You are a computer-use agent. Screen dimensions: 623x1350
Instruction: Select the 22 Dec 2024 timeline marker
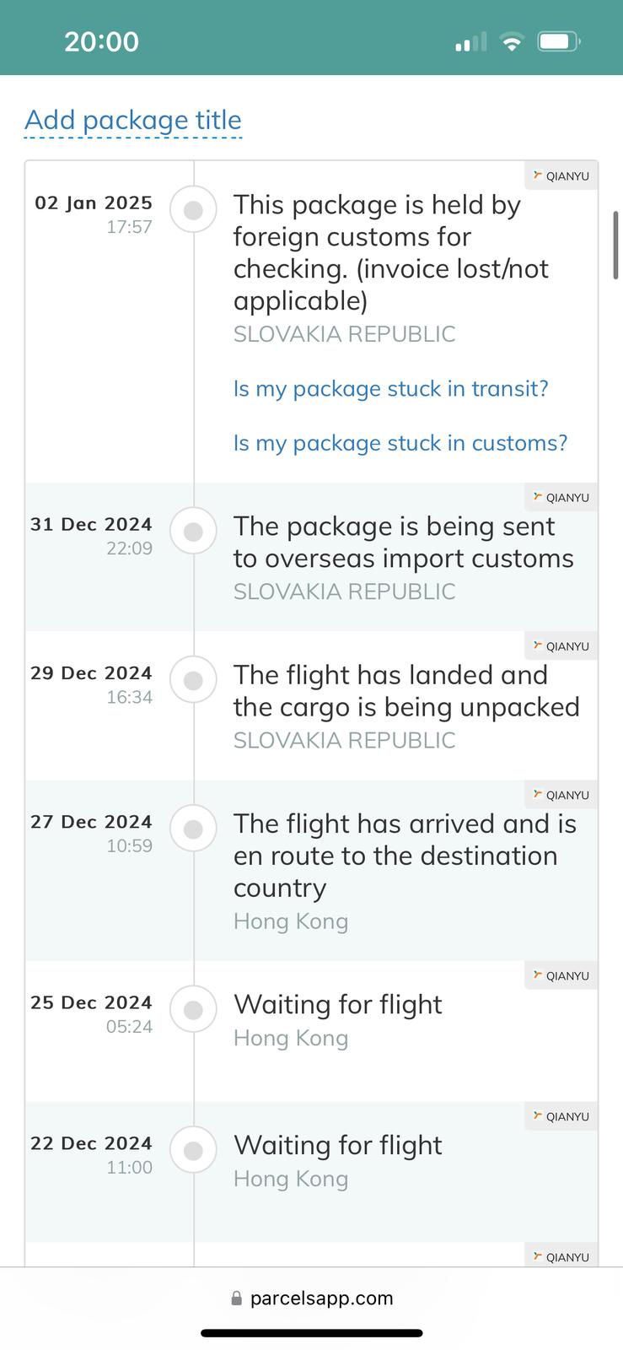pos(194,1150)
